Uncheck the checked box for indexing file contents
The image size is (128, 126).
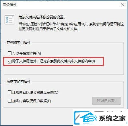coord(9,61)
